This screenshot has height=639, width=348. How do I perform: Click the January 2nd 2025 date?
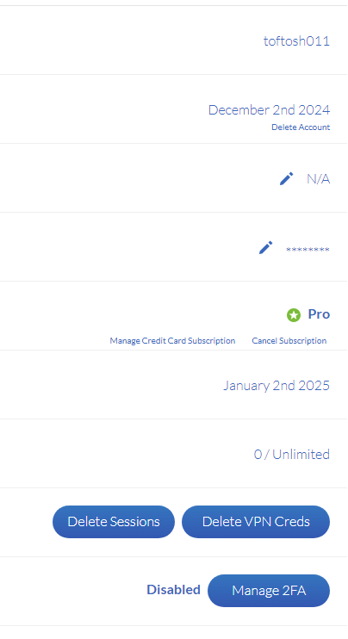(277, 386)
